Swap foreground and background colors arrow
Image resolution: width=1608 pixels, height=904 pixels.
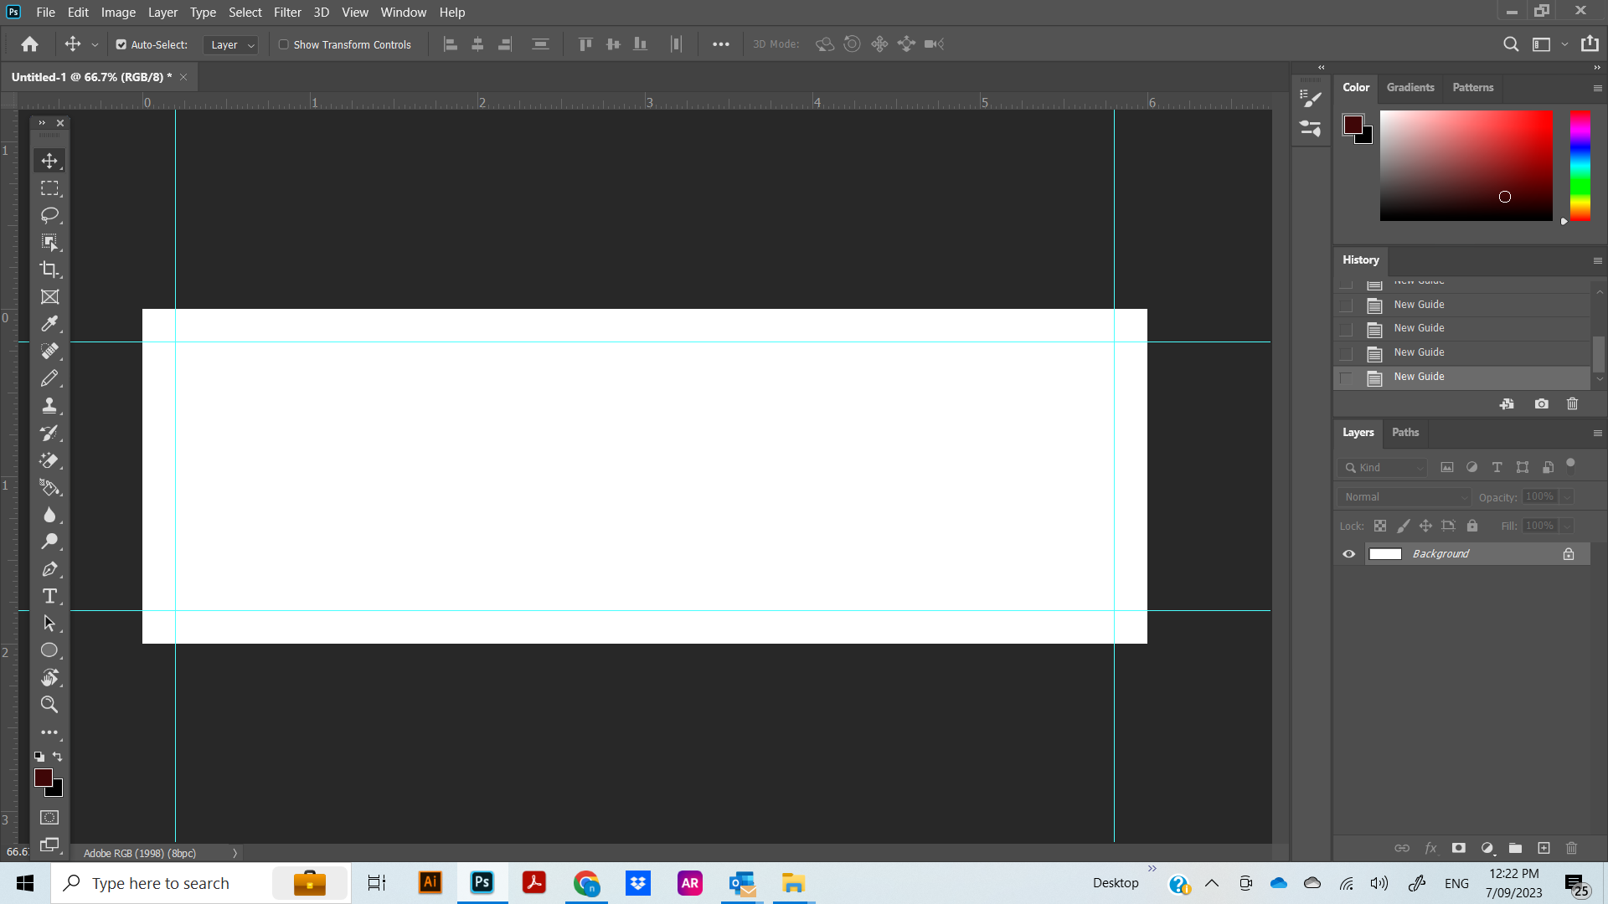(58, 756)
